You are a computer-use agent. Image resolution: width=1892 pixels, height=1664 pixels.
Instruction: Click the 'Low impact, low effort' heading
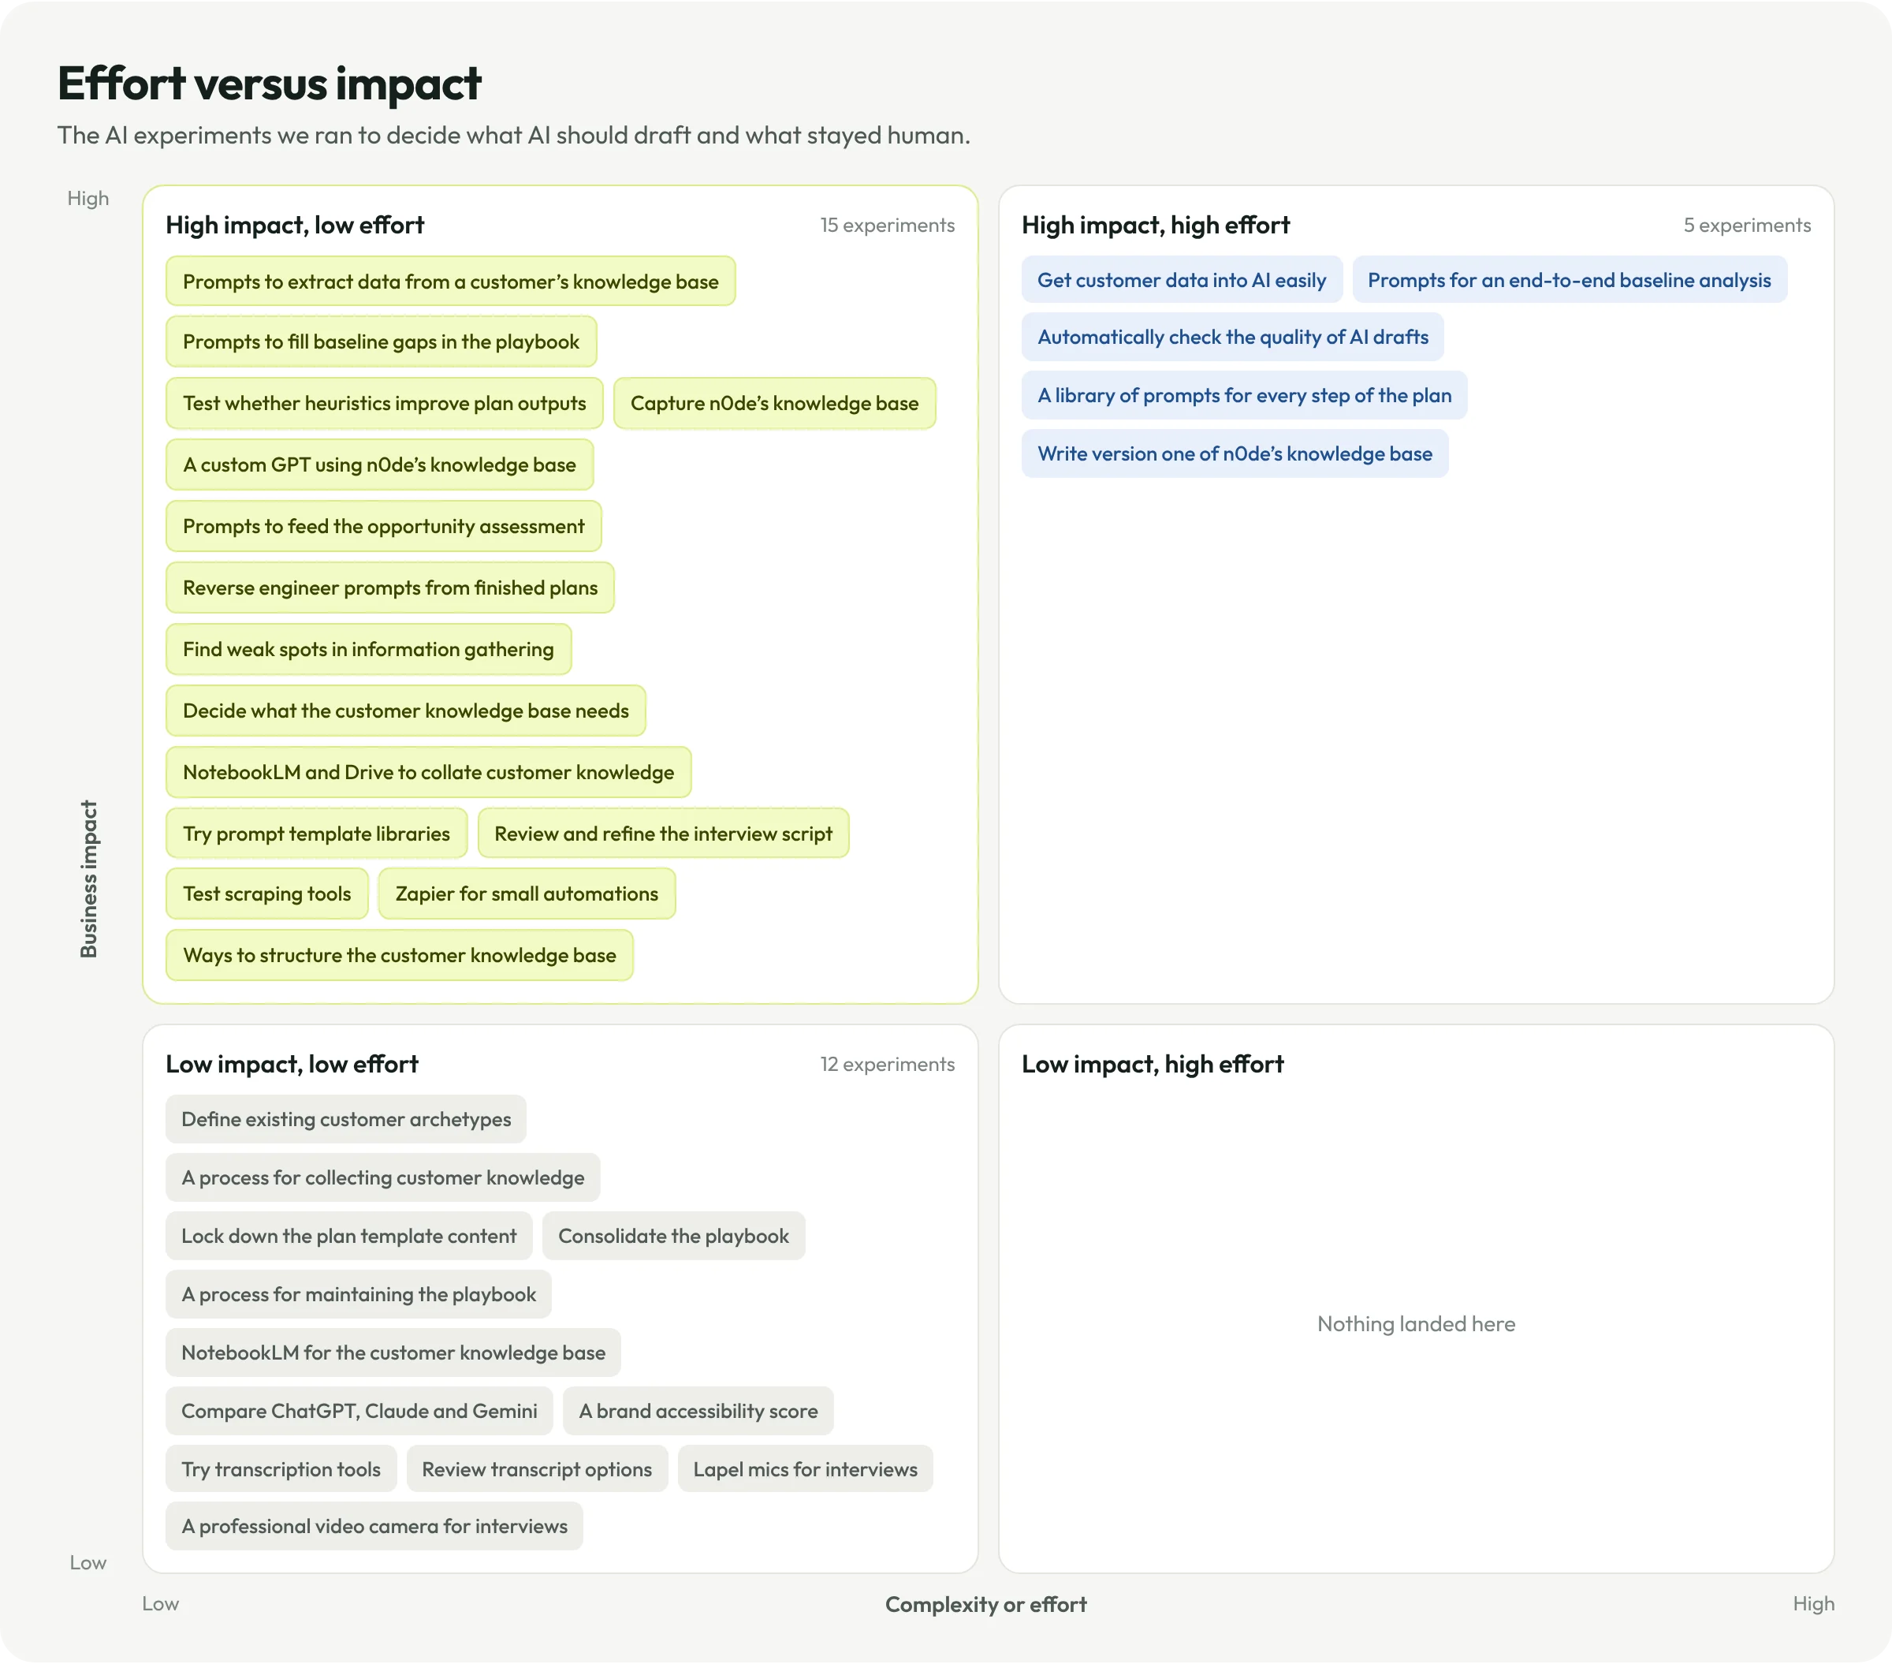(x=292, y=1064)
